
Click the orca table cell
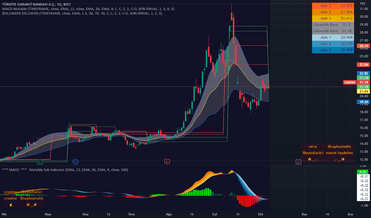point(313,147)
